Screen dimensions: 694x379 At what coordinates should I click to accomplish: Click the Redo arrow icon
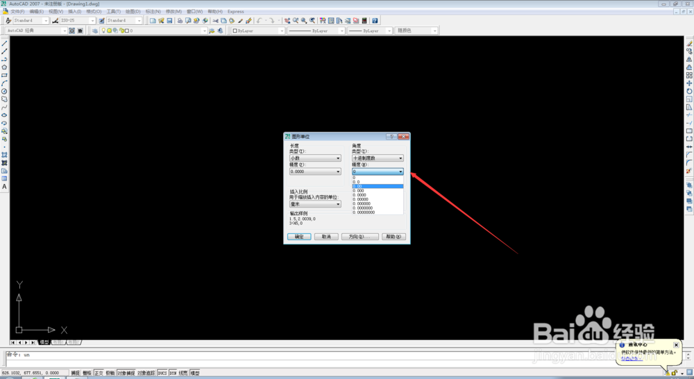pos(272,21)
